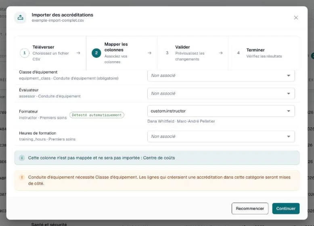Screen dimensions: 314x226
Task: Click the exemple-import-complet.csv file name
Action: coord(58,21)
